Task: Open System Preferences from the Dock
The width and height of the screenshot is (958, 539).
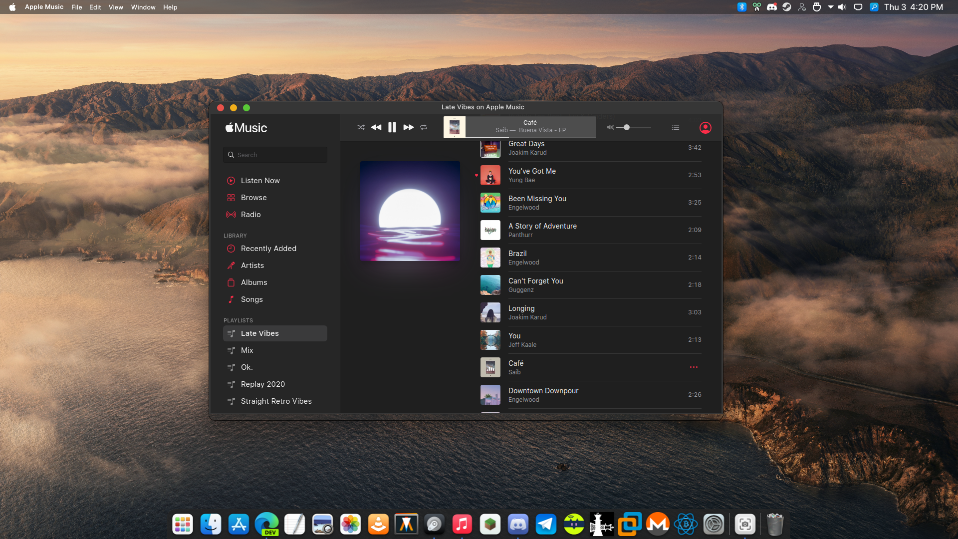Action: (714, 524)
